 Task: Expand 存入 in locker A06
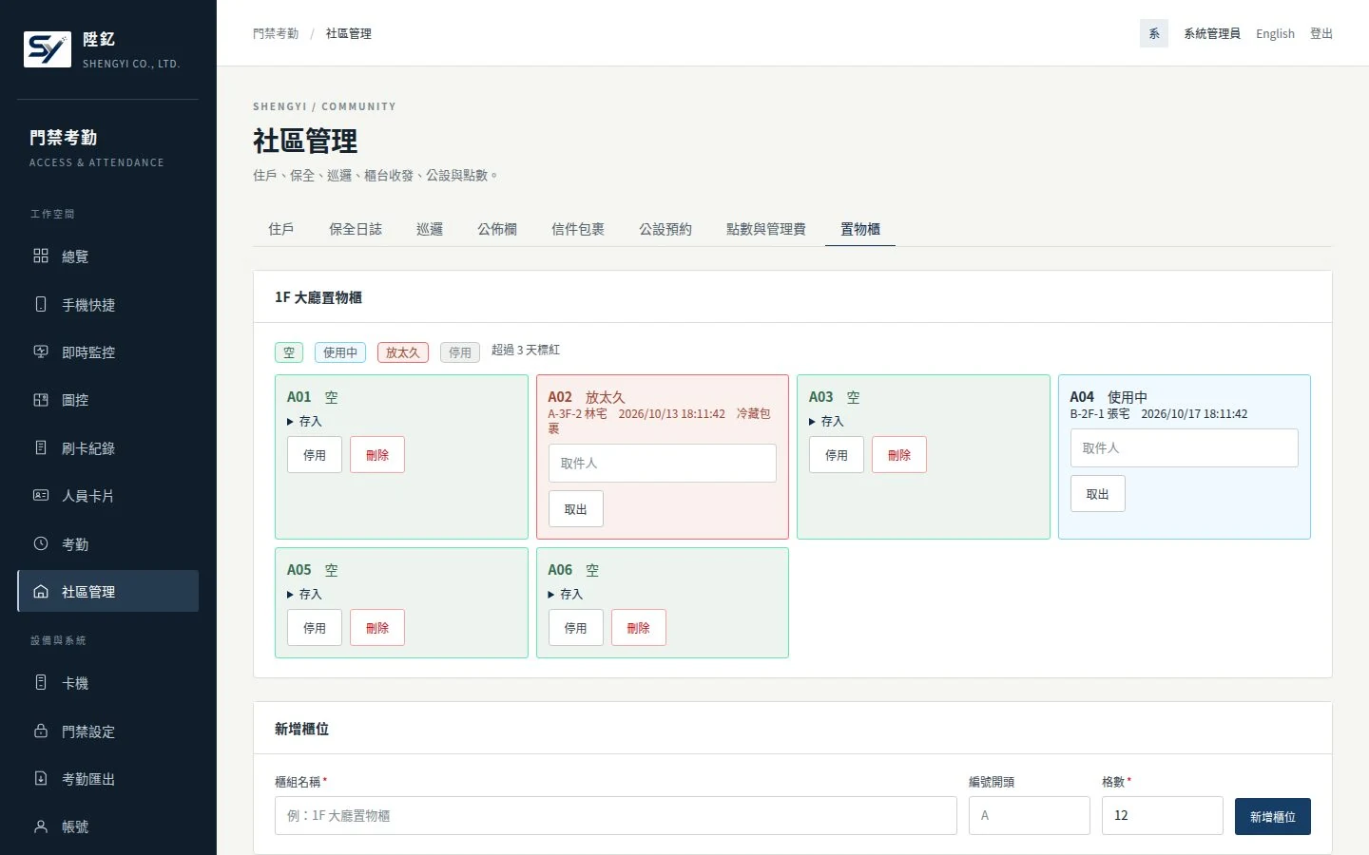pos(566,594)
